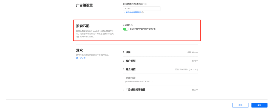Image resolution: width=273 pixels, height=111 pixels.
Task: Click help icon beside 默认最高每次点击费用出价
Action: (x=145, y=4)
